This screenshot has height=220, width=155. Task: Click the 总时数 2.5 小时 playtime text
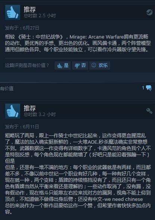coord(40,16)
